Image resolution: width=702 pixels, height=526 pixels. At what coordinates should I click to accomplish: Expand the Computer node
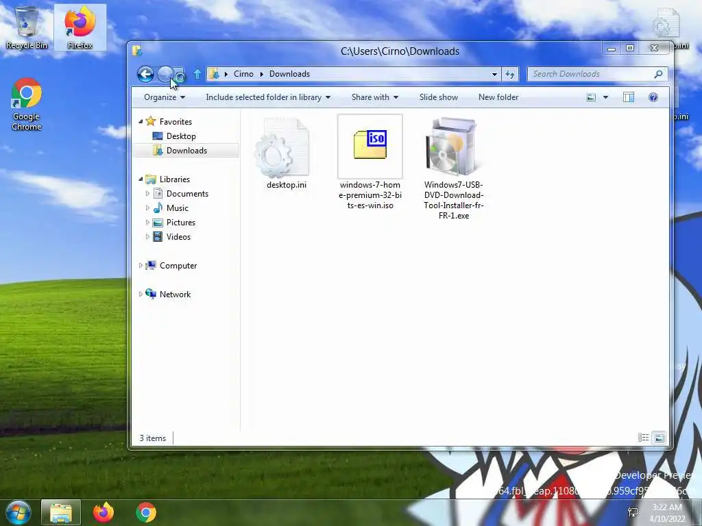[x=141, y=265]
